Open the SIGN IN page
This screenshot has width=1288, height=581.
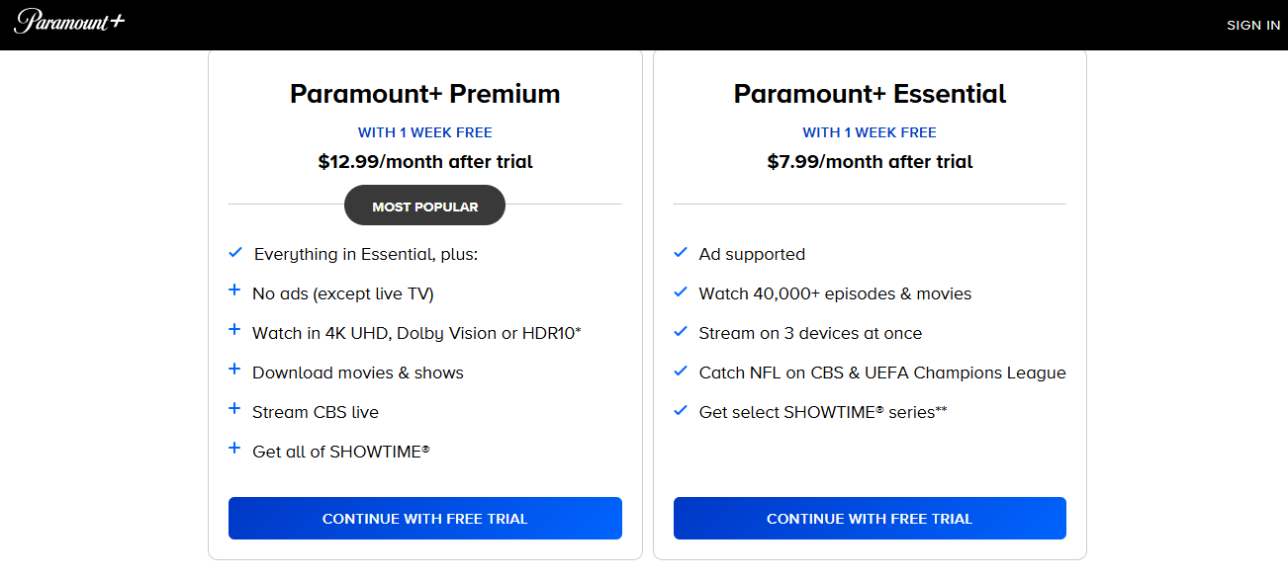(x=1252, y=25)
